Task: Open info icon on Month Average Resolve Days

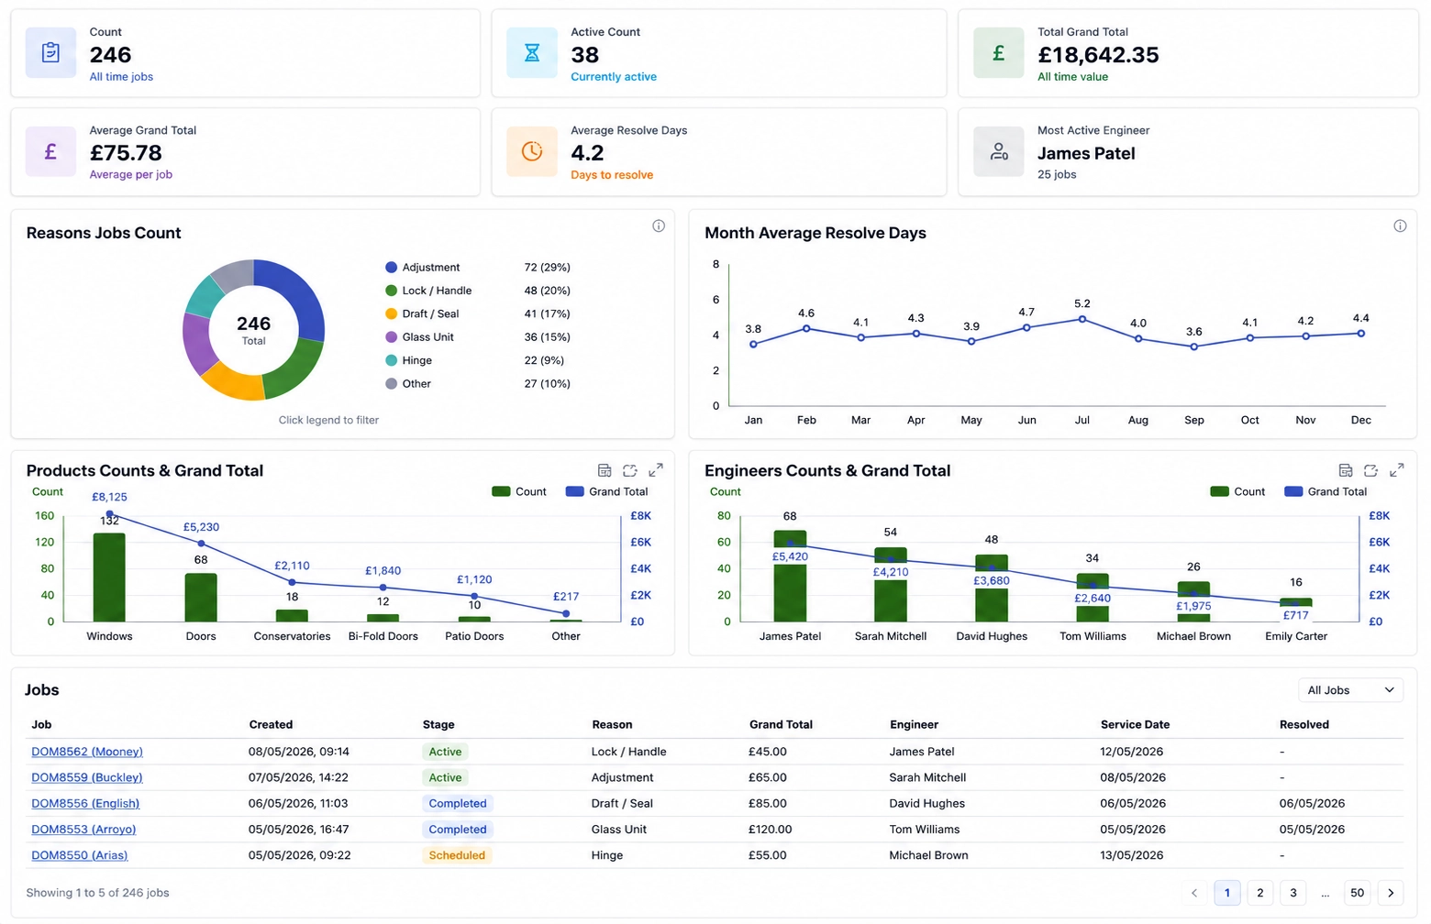Action: [x=1400, y=226]
